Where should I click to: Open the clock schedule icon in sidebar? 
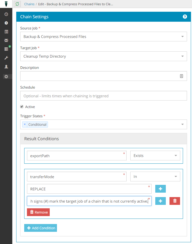[x=6, y=14]
